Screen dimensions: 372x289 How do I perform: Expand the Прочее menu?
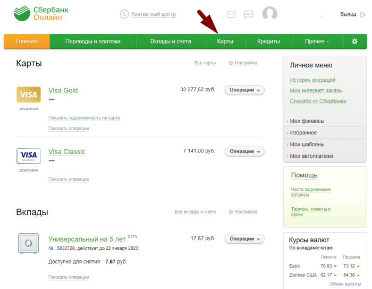click(317, 41)
